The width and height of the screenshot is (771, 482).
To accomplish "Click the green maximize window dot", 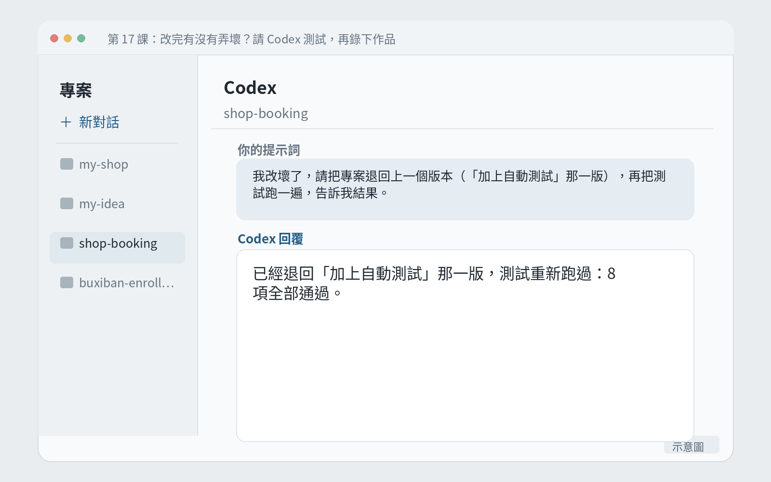I will (x=81, y=38).
